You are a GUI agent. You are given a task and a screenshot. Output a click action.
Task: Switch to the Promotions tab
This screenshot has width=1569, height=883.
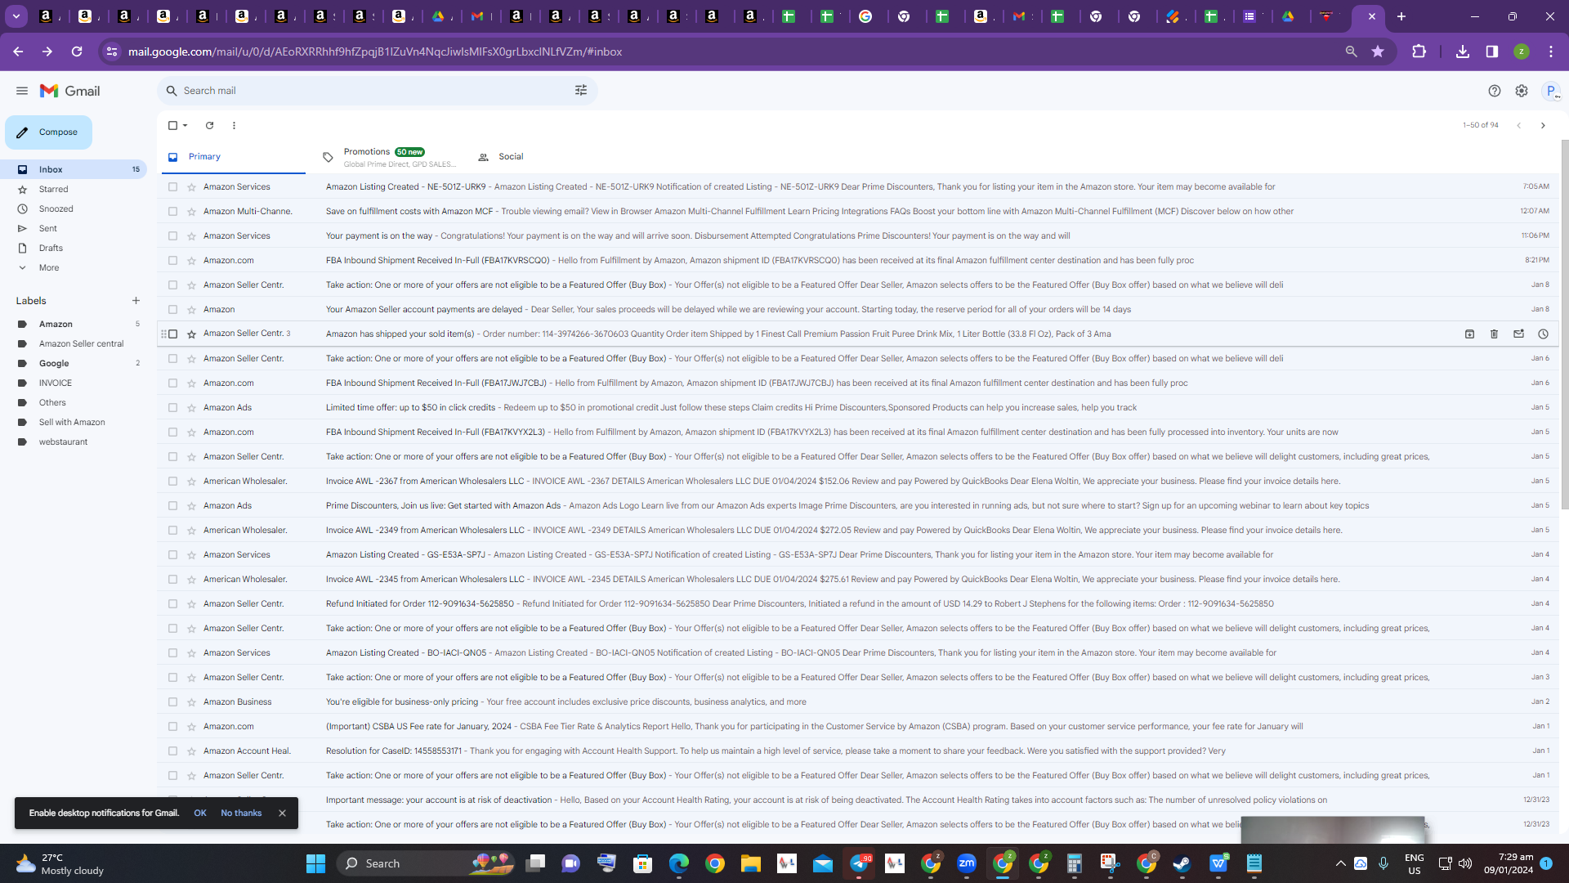[389, 157]
